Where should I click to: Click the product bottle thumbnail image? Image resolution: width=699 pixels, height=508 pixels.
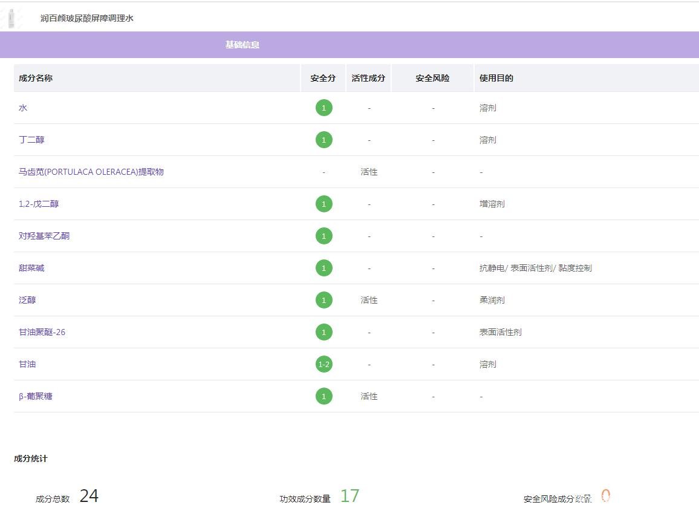(11, 18)
